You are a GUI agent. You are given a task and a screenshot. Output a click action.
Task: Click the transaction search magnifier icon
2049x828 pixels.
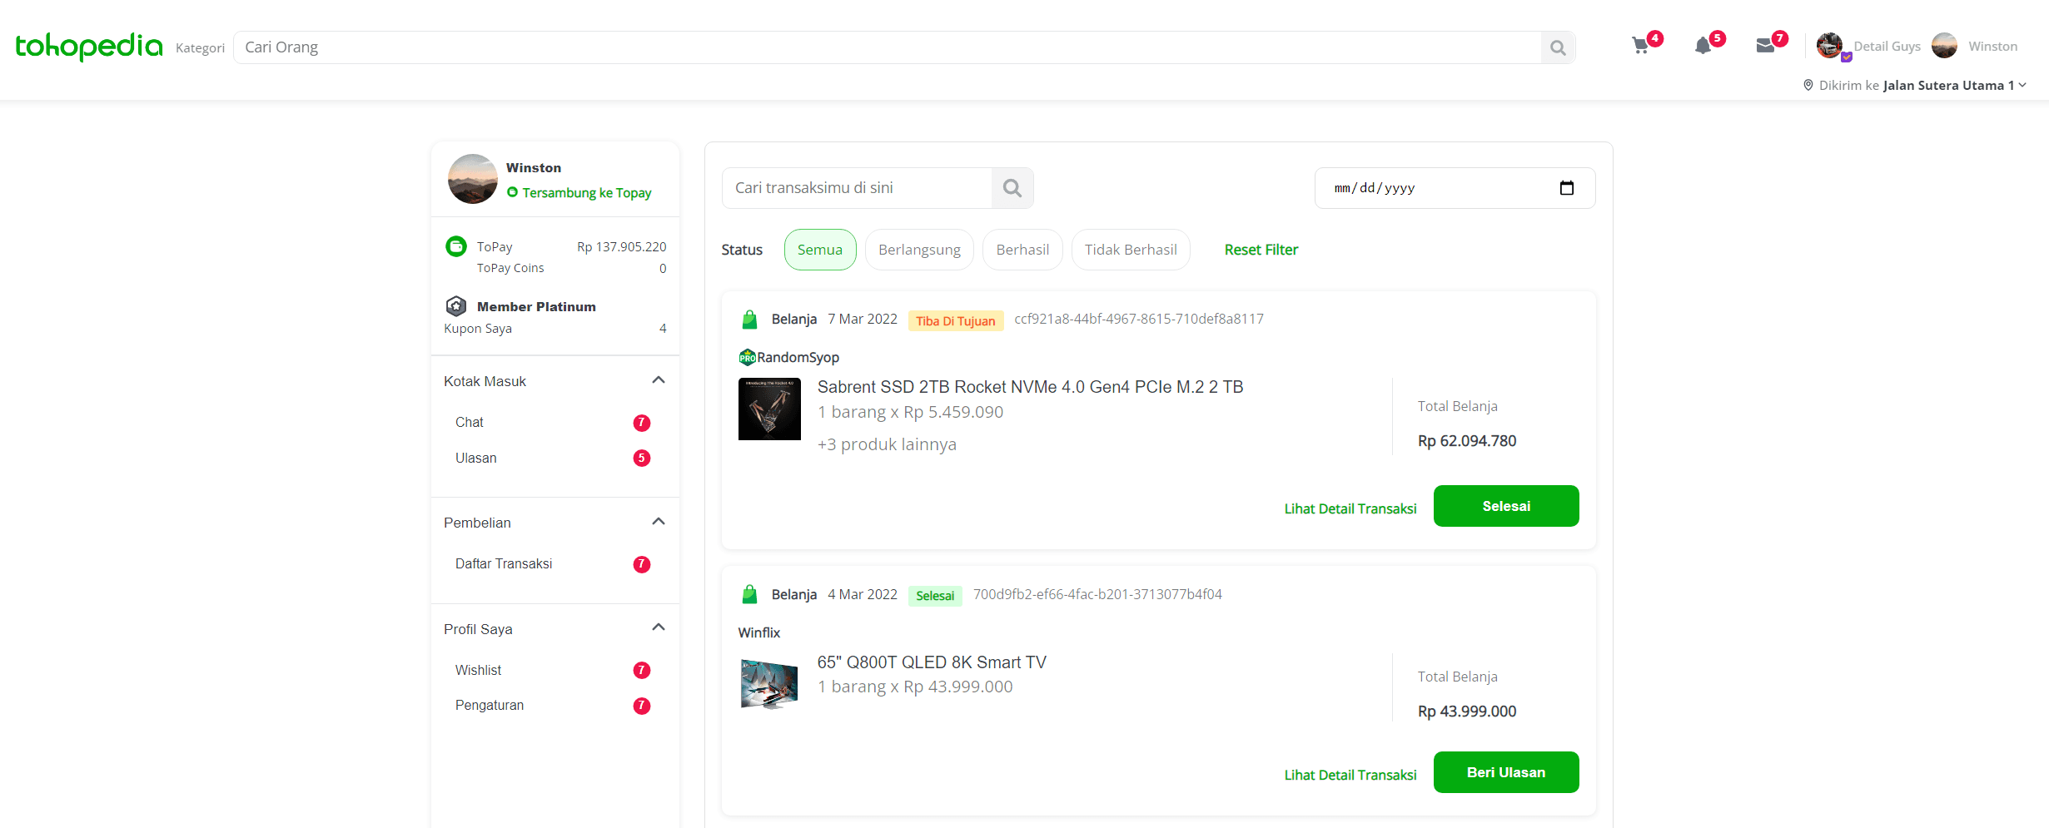[x=1012, y=187]
